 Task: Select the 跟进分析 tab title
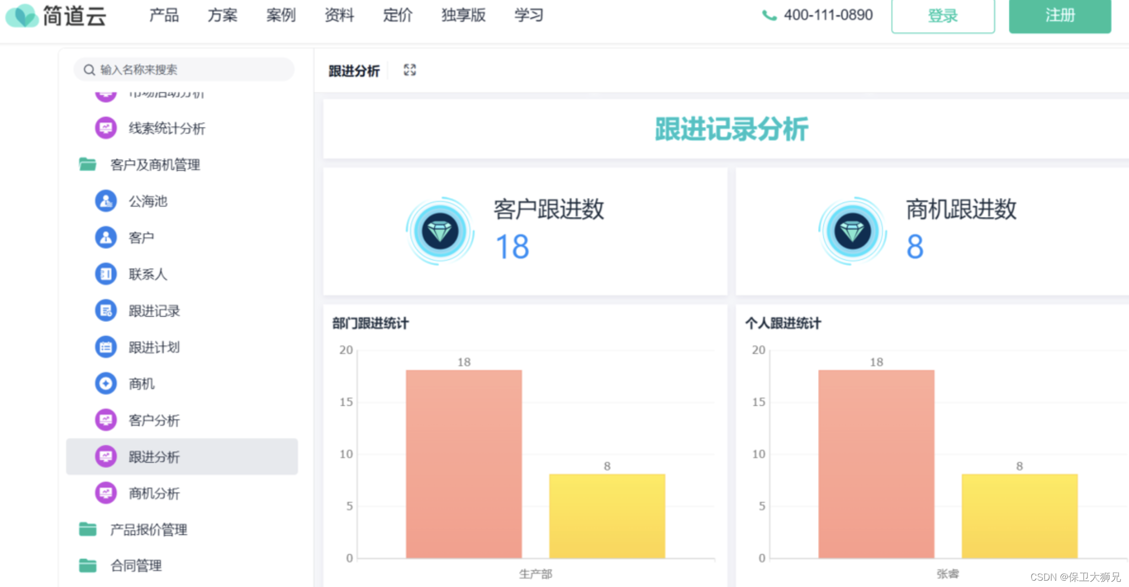pos(354,71)
